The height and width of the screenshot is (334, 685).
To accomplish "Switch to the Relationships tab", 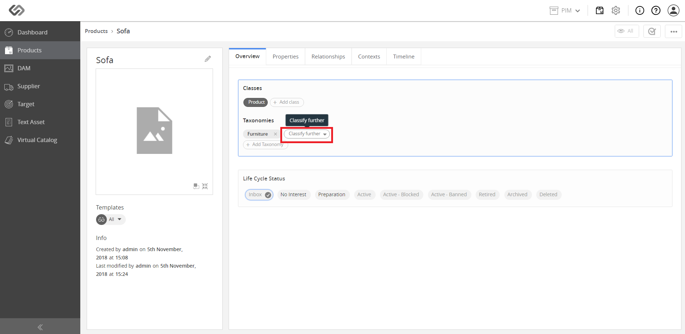I will (x=328, y=57).
